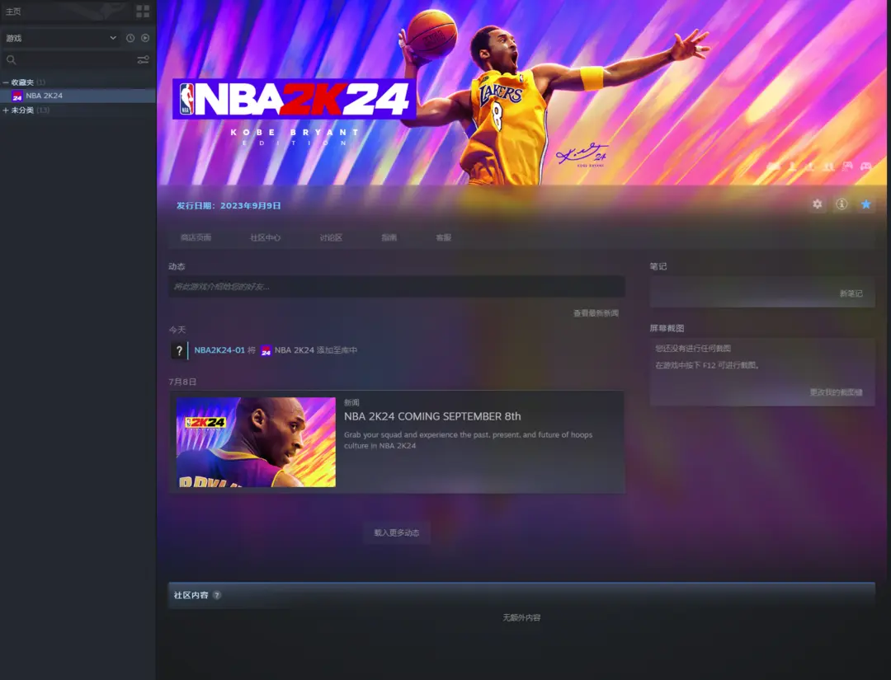Screen dimensions: 891x680
Task: Click the library search input field
Action: [77, 59]
